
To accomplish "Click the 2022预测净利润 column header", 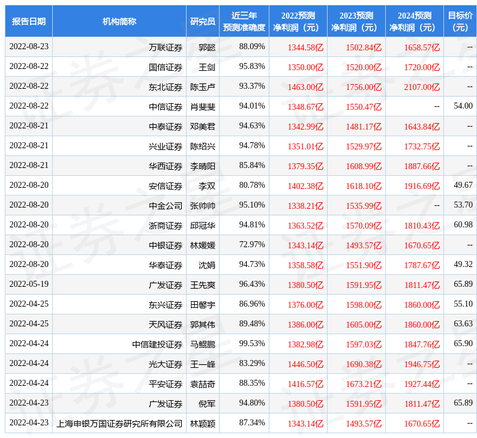I will point(298,21).
